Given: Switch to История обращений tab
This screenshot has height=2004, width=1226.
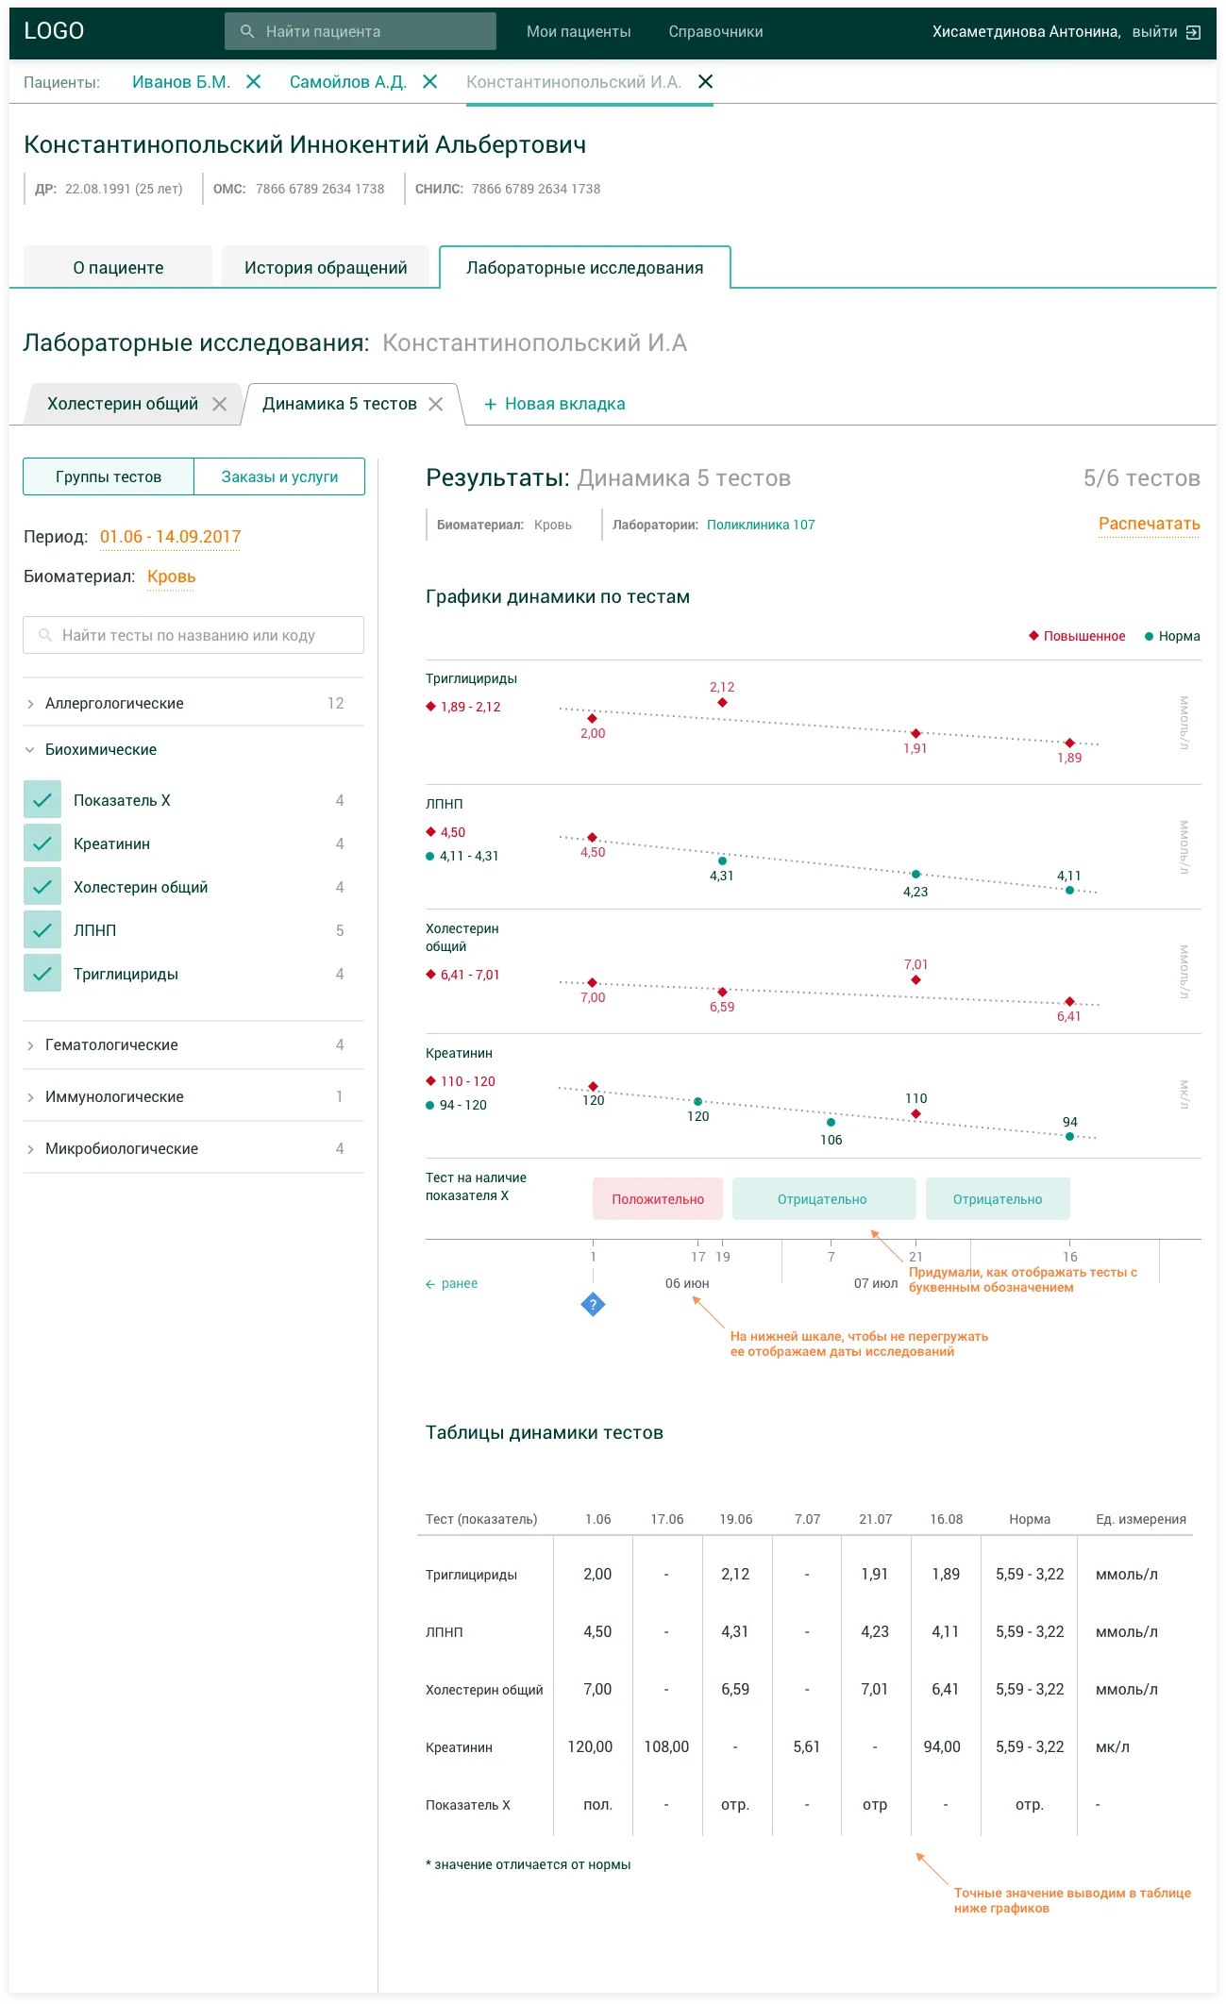Looking at the screenshot, I should point(326,267).
